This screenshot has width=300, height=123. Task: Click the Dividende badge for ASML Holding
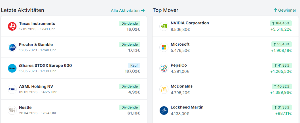click(130, 86)
